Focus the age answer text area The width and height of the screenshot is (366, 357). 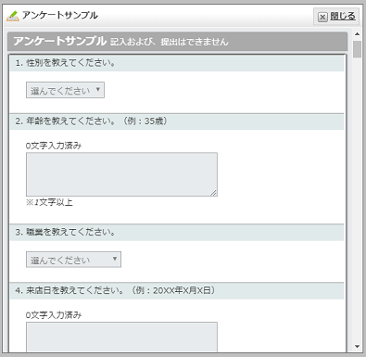121,174
